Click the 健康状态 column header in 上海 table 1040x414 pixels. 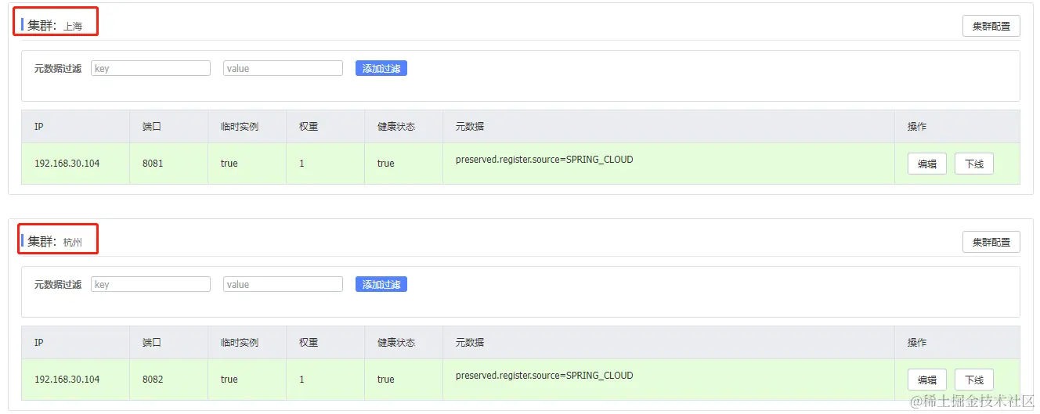pos(396,126)
